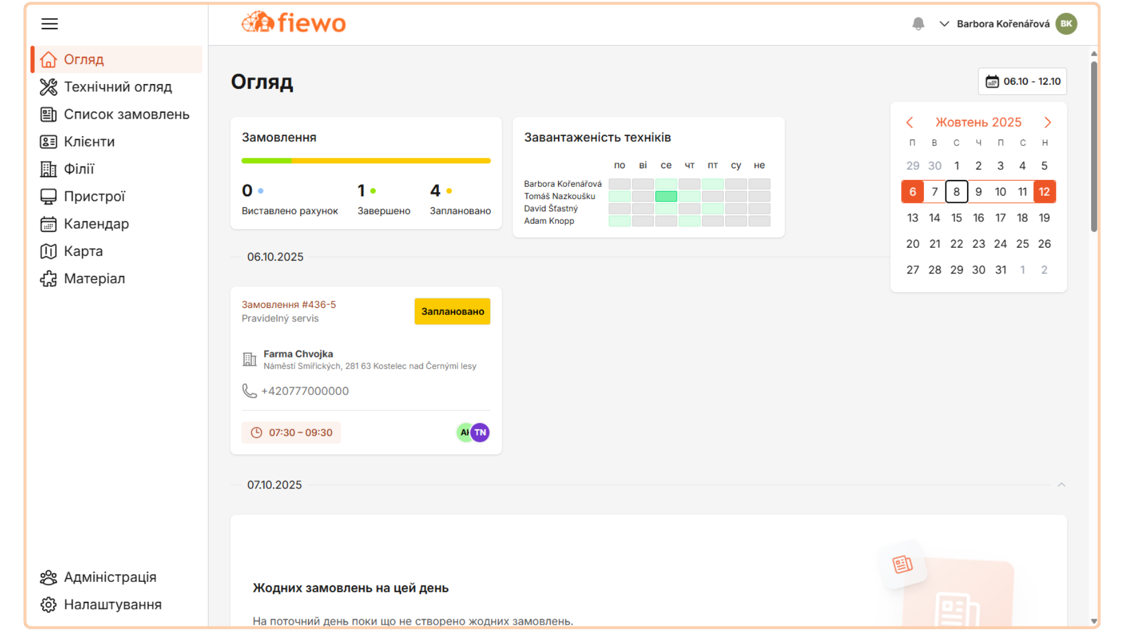Viewport: 1122px width, 631px height.
Task: Open the 06.10 - 12.10 date range picker
Action: click(1022, 81)
